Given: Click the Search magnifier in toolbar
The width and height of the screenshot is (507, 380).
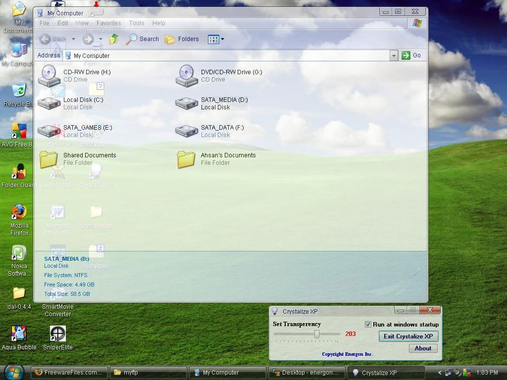Looking at the screenshot, I should click(132, 39).
